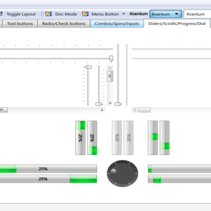
Task: Click the white Kvantum text field
Action: tap(197, 14)
